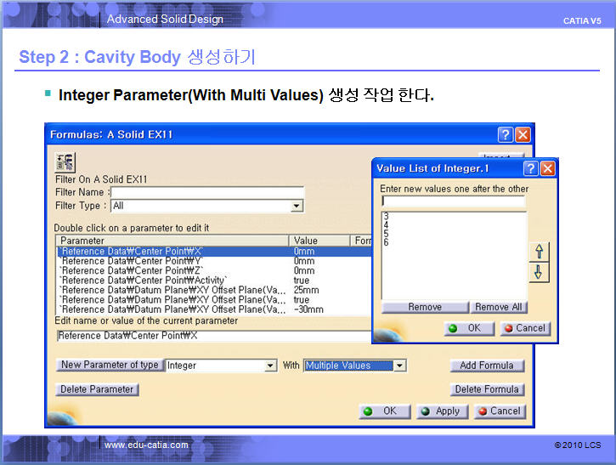The width and height of the screenshot is (616, 465).
Task: Select the Center Point\Y parameter row
Action: coord(132,261)
